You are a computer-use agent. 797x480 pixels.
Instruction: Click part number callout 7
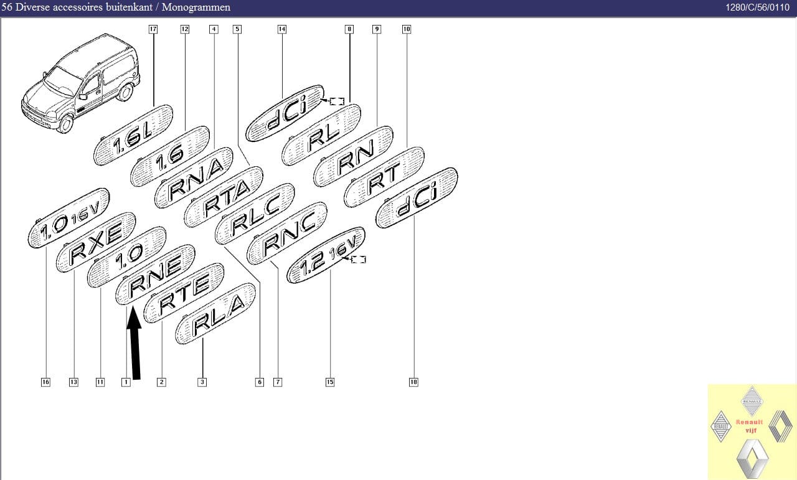[x=278, y=382]
